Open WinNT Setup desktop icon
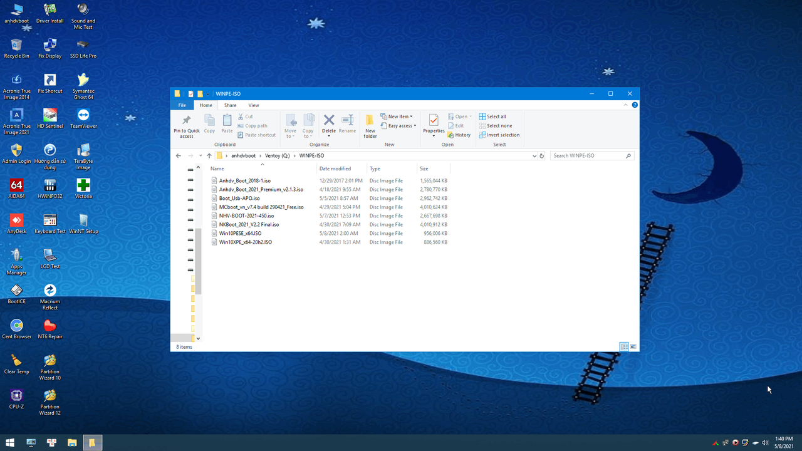The image size is (802, 451). click(x=83, y=224)
